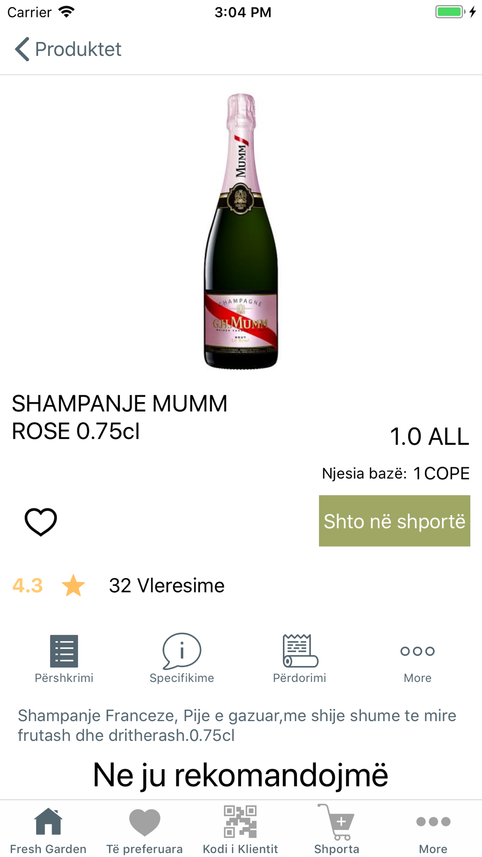The image size is (482, 857).
Task: Tap the battery status icon
Action: (x=451, y=12)
